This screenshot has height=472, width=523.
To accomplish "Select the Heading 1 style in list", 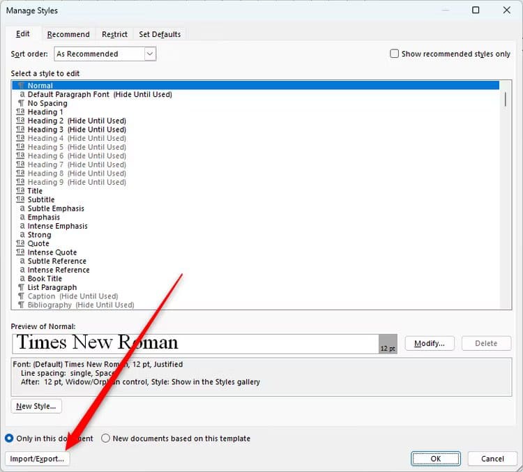I will 45,112.
